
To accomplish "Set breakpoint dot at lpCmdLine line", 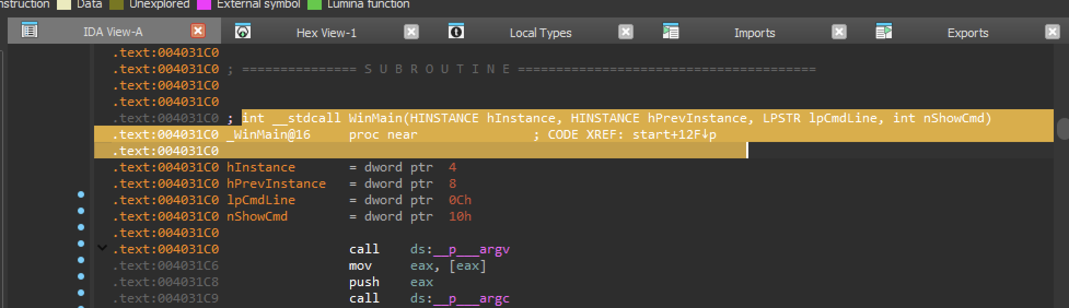I will point(81,194).
